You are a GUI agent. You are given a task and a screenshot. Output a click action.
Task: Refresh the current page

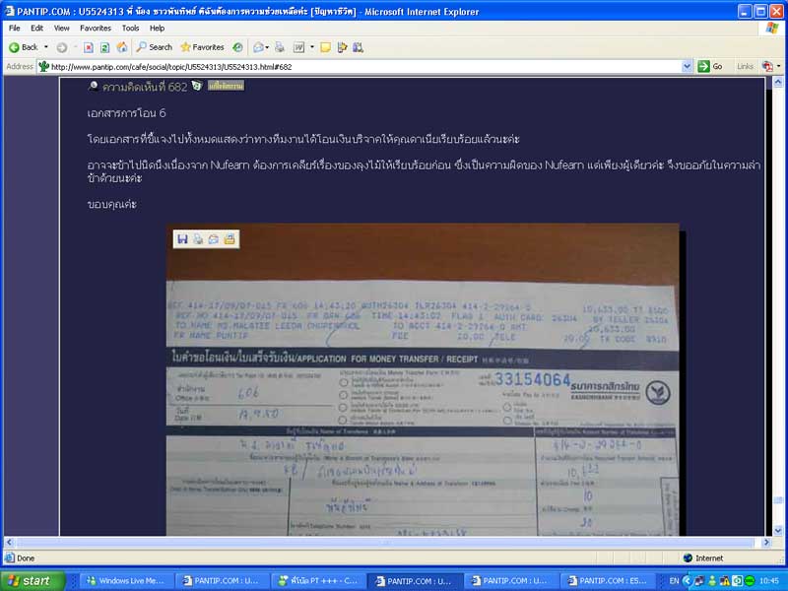(x=104, y=47)
